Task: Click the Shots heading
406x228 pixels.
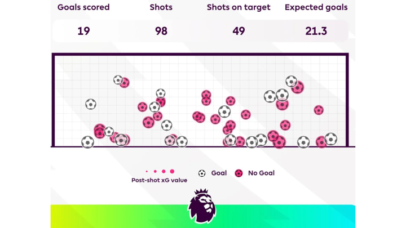Action: 161,8
